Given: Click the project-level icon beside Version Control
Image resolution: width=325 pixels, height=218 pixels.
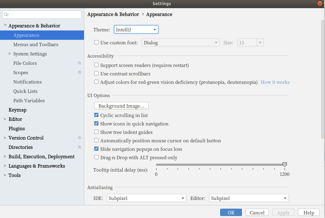Looking at the screenshot, I should coord(80,137).
